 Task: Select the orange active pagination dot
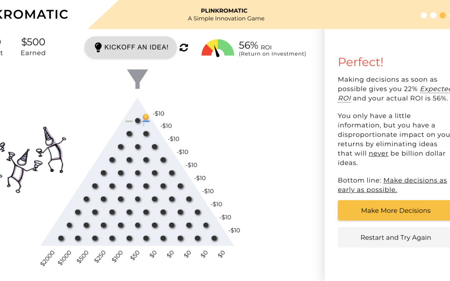(x=442, y=15)
